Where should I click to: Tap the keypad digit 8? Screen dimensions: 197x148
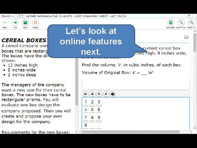[x=92, y=117]
